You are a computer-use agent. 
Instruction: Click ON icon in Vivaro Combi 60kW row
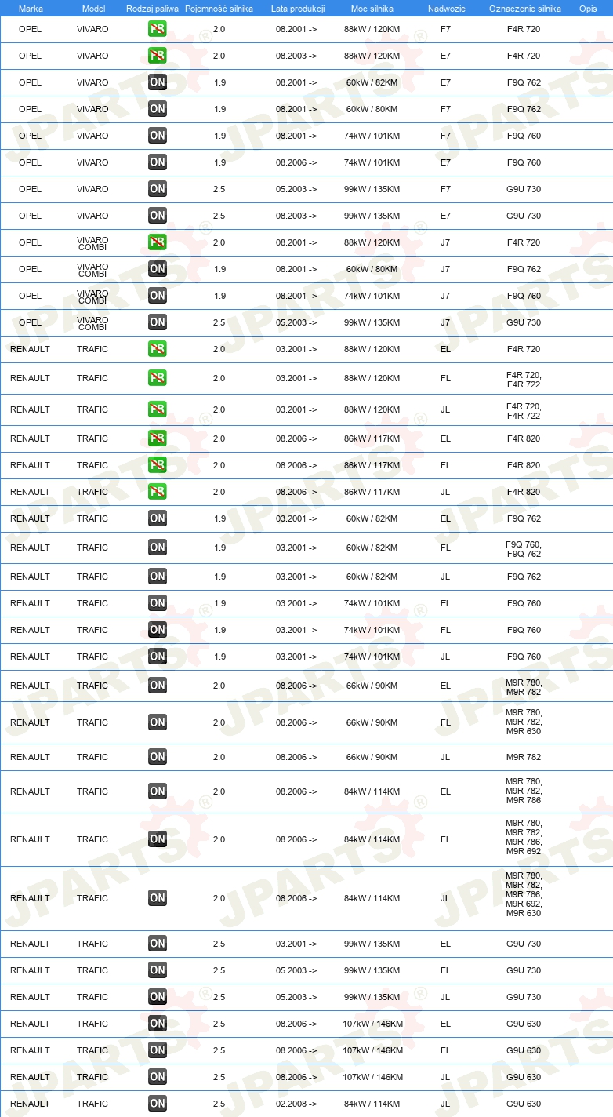(x=158, y=269)
